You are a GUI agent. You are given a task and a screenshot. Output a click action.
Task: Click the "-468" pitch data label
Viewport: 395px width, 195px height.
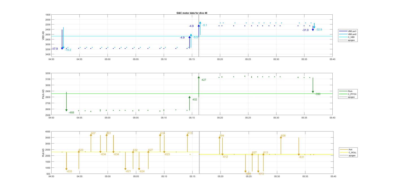pyautogui.click(x=71, y=113)
